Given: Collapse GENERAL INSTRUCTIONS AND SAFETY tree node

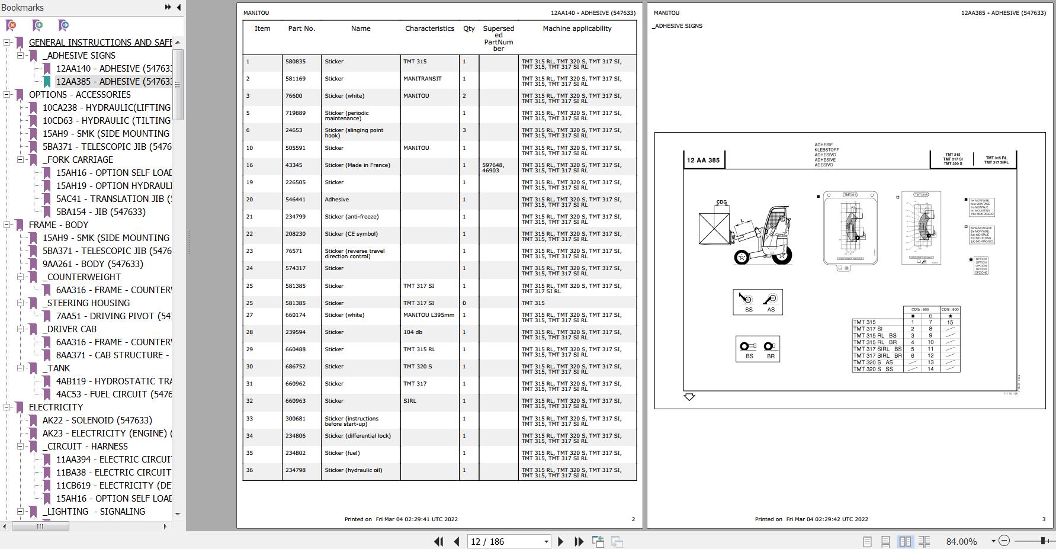Looking at the screenshot, I should coord(7,42).
